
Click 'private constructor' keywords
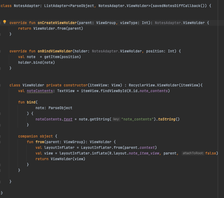67,85
